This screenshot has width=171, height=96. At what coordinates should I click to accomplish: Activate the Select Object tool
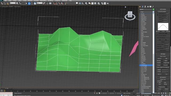coord(17,3)
